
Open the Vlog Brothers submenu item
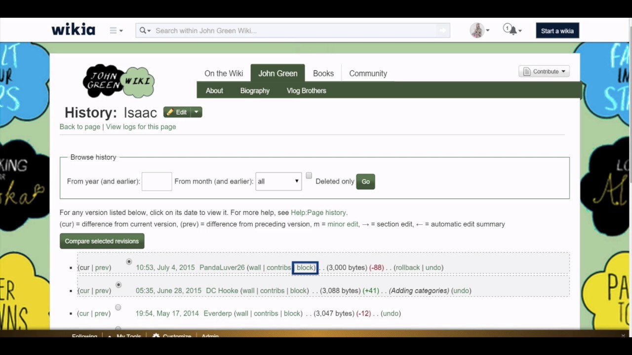pyautogui.click(x=306, y=91)
